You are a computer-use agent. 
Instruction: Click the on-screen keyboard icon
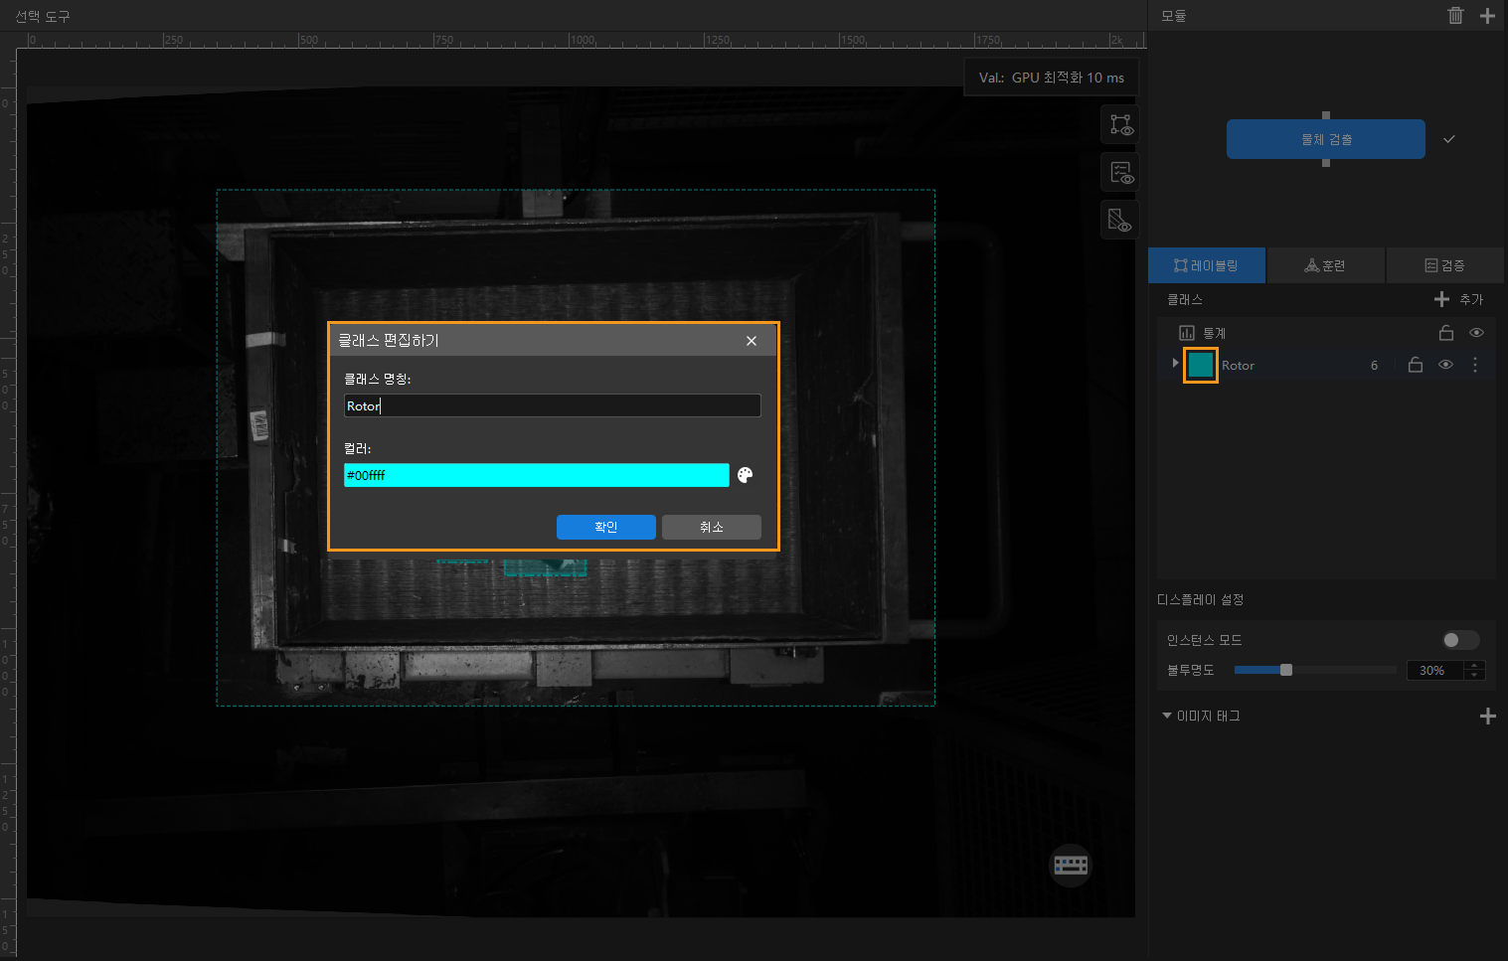(1071, 865)
